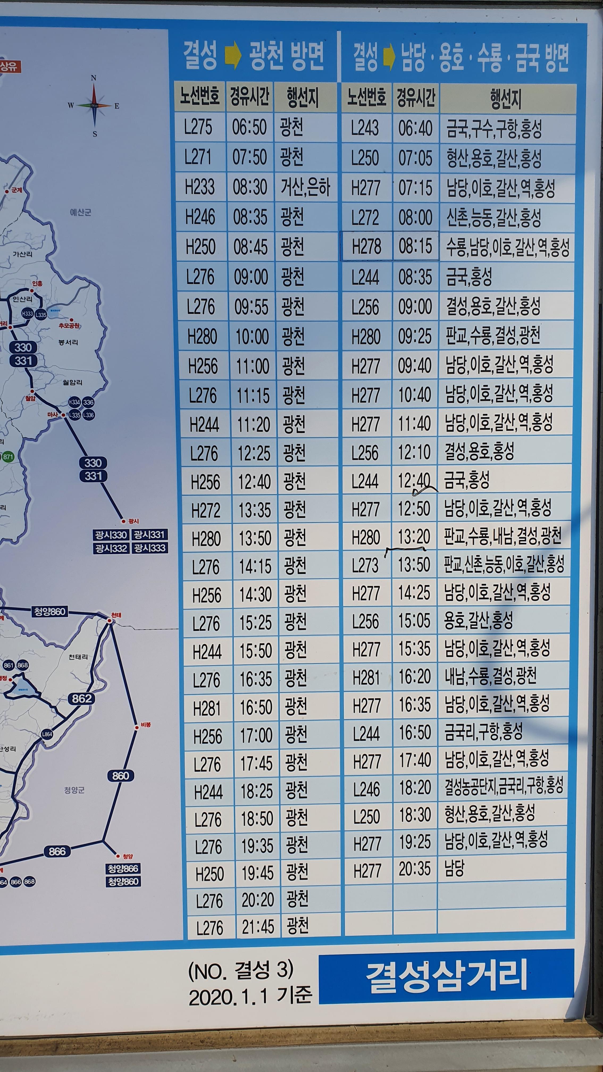Select the 860 route badge on map

[x=120, y=776]
